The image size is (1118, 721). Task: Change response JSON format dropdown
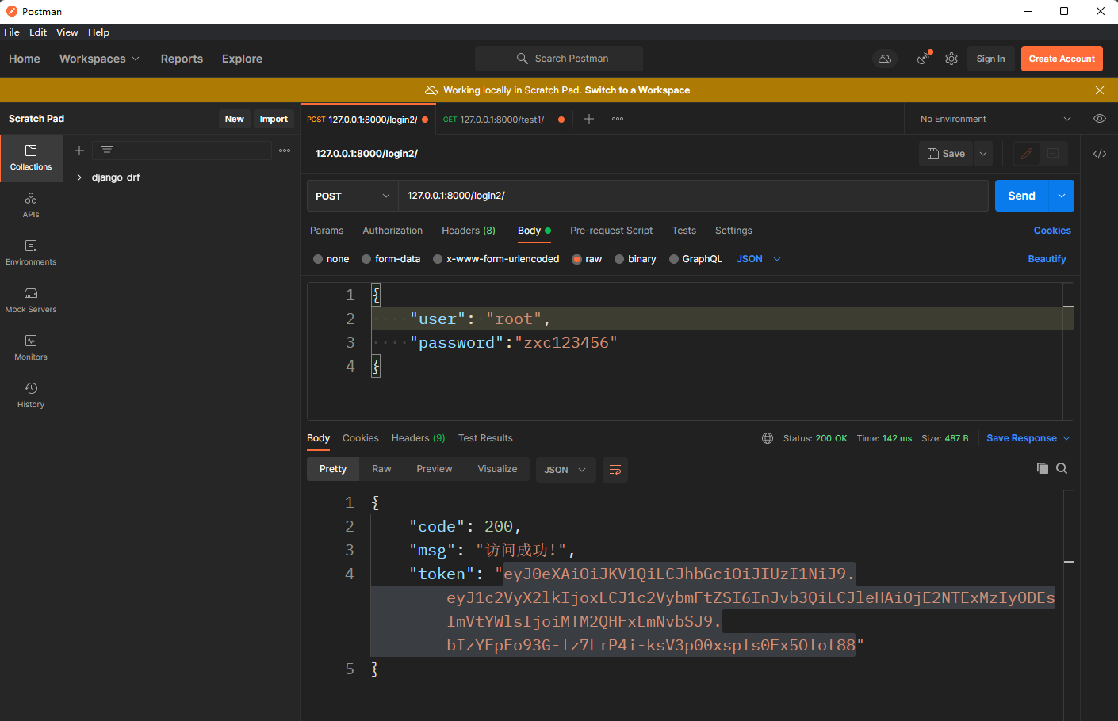(x=566, y=470)
